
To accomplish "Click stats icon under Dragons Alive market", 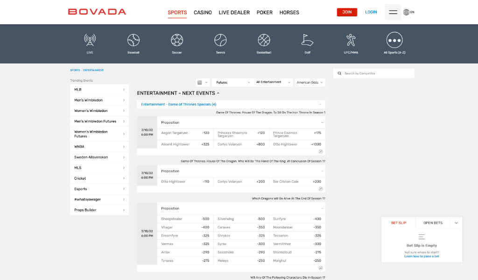I will 320,268.
